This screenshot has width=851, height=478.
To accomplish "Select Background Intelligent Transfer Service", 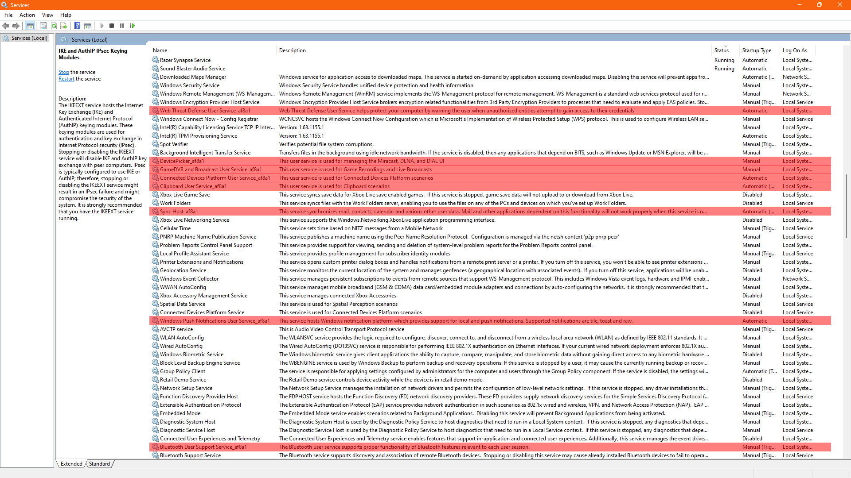I will coord(490,152).
